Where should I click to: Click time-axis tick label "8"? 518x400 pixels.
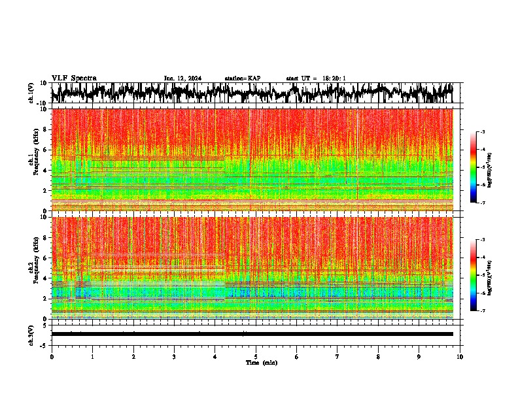point(378,357)
